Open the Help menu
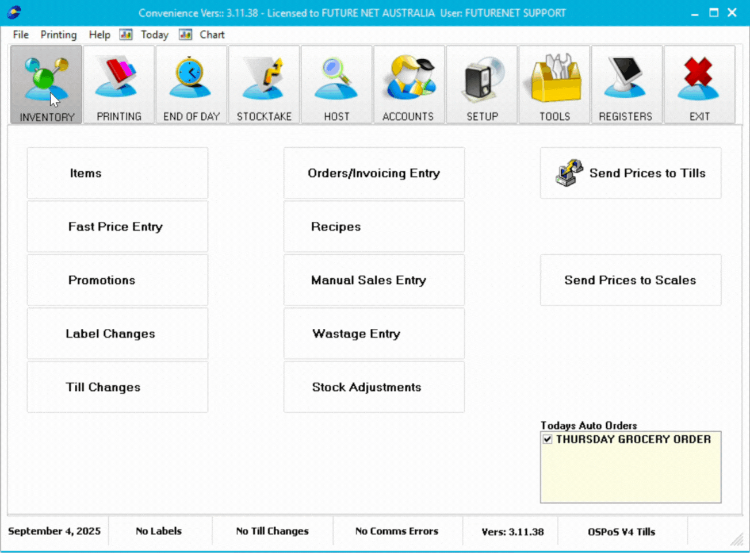Screen dimensions: 750x553 99,34
